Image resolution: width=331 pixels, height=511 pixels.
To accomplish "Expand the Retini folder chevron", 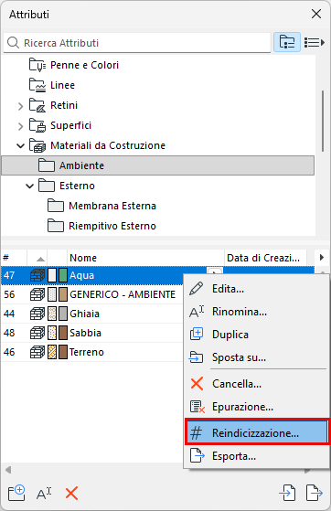I will (20, 106).
